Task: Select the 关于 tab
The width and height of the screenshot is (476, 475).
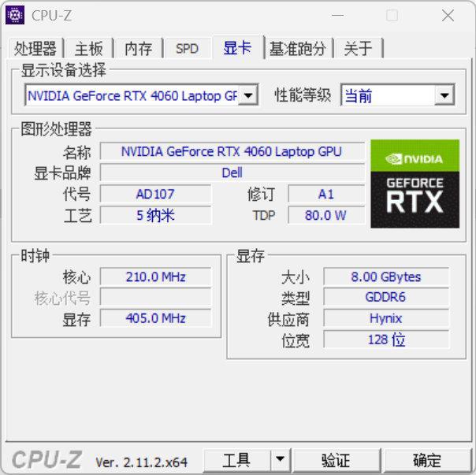Action: point(358,48)
